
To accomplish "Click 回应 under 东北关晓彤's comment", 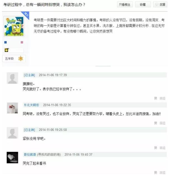I will 162,123.
